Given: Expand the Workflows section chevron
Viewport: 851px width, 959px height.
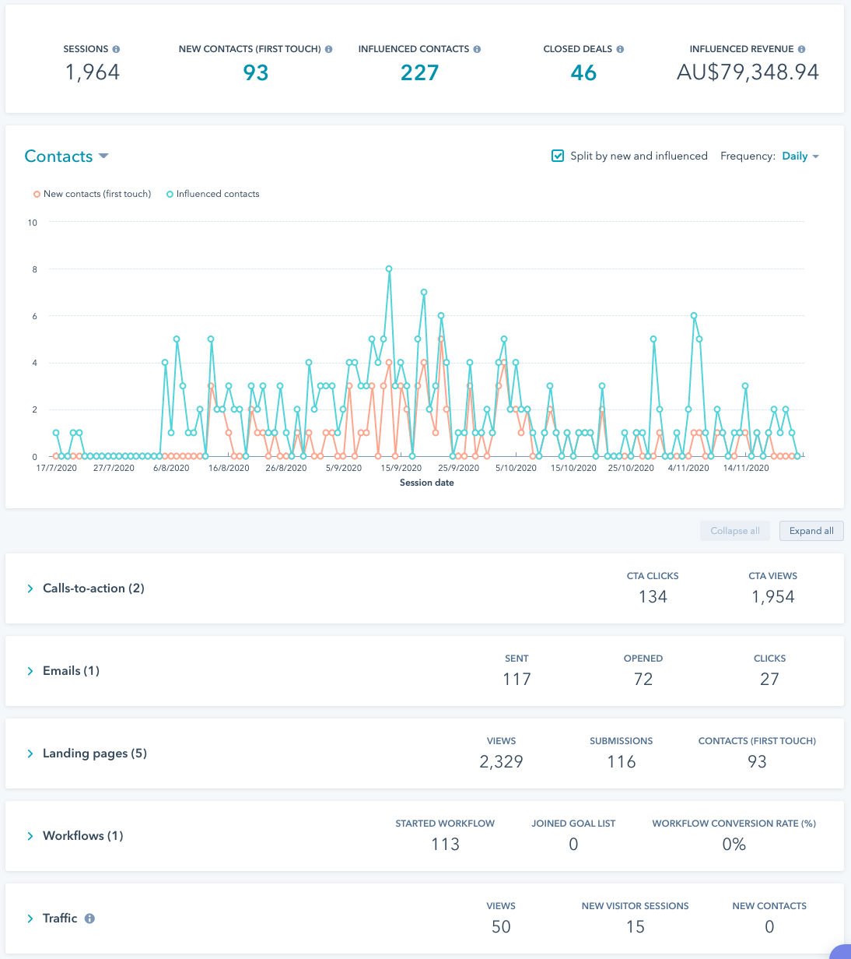Looking at the screenshot, I should (x=30, y=836).
